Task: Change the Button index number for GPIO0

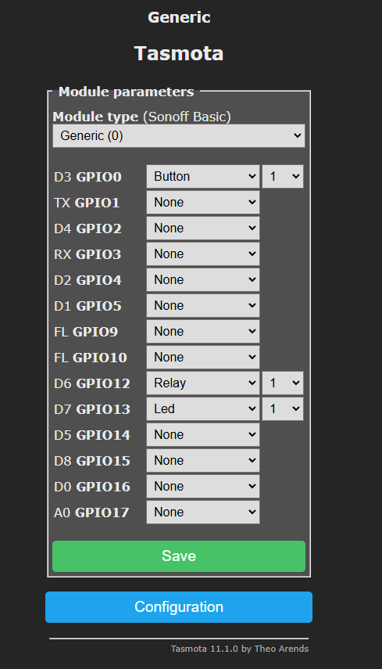Action: (283, 177)
